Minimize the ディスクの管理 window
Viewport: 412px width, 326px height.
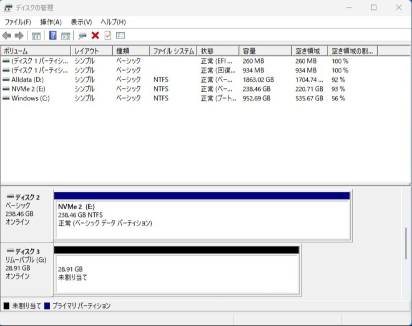tap(349, 7)
